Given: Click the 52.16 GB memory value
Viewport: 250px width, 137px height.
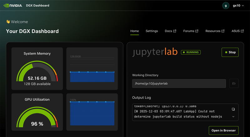Looking at the screenshot, I should click(37, 78).
